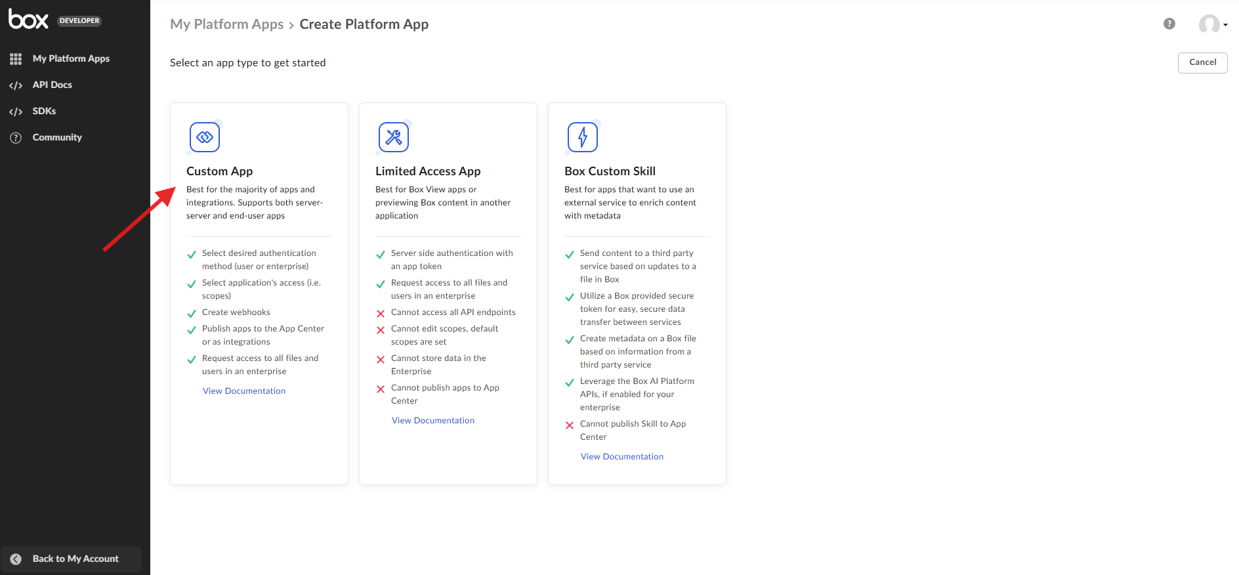1239x575 pixels.
Task: Click the API Docs code icon
Action: tap(16, 85)
